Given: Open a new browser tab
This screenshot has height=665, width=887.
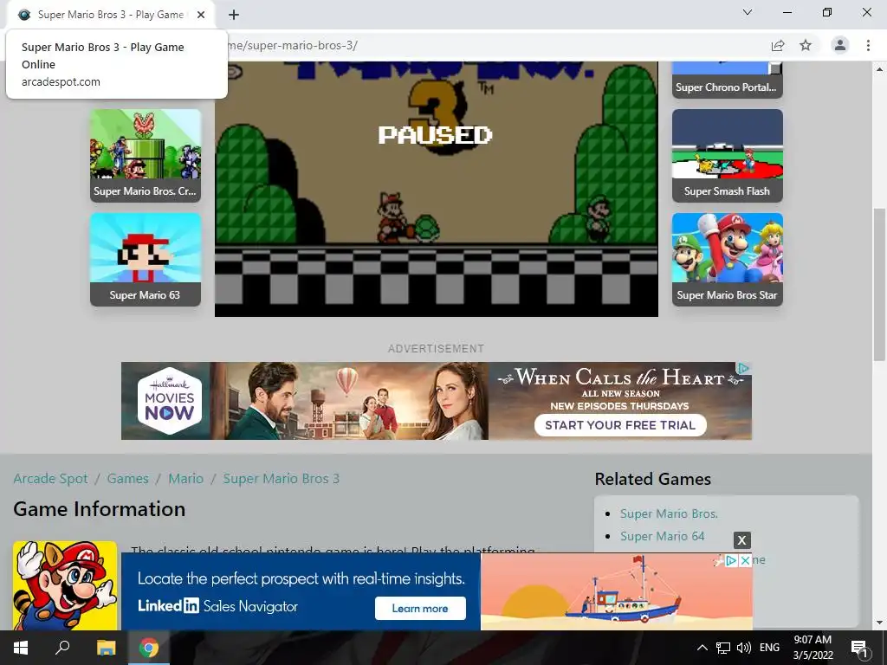Looking at the screenshot, I should click(x=234, y=15).
